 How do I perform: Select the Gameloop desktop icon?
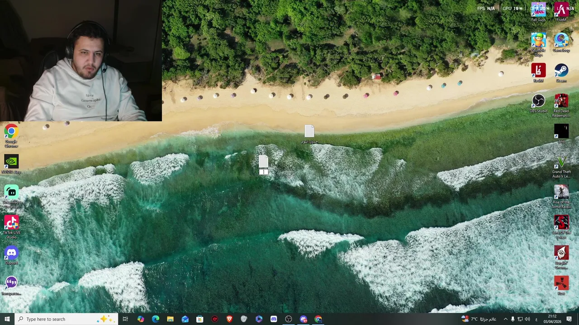click(x=561, y=43)
